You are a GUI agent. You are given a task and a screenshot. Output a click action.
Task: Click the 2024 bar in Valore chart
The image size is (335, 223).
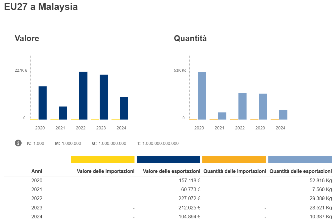click(124, 108)
